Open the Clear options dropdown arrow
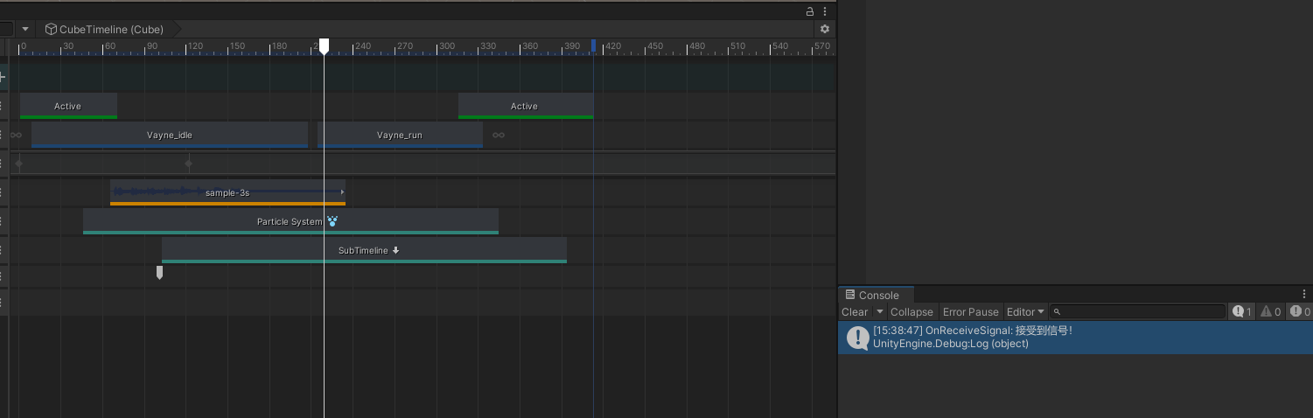This screenshot has width=1313, height=418. point(879,312)
